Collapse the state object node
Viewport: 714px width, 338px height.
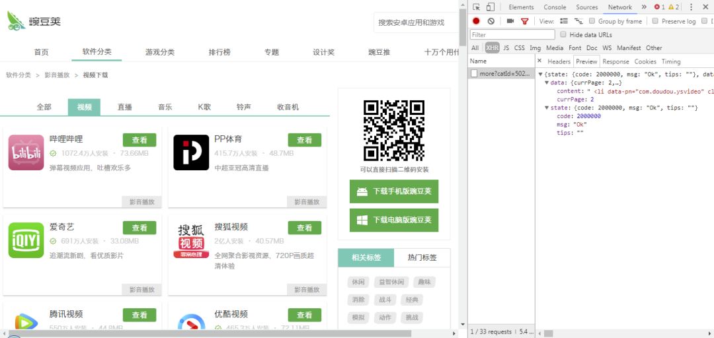(x=547, y=108)
